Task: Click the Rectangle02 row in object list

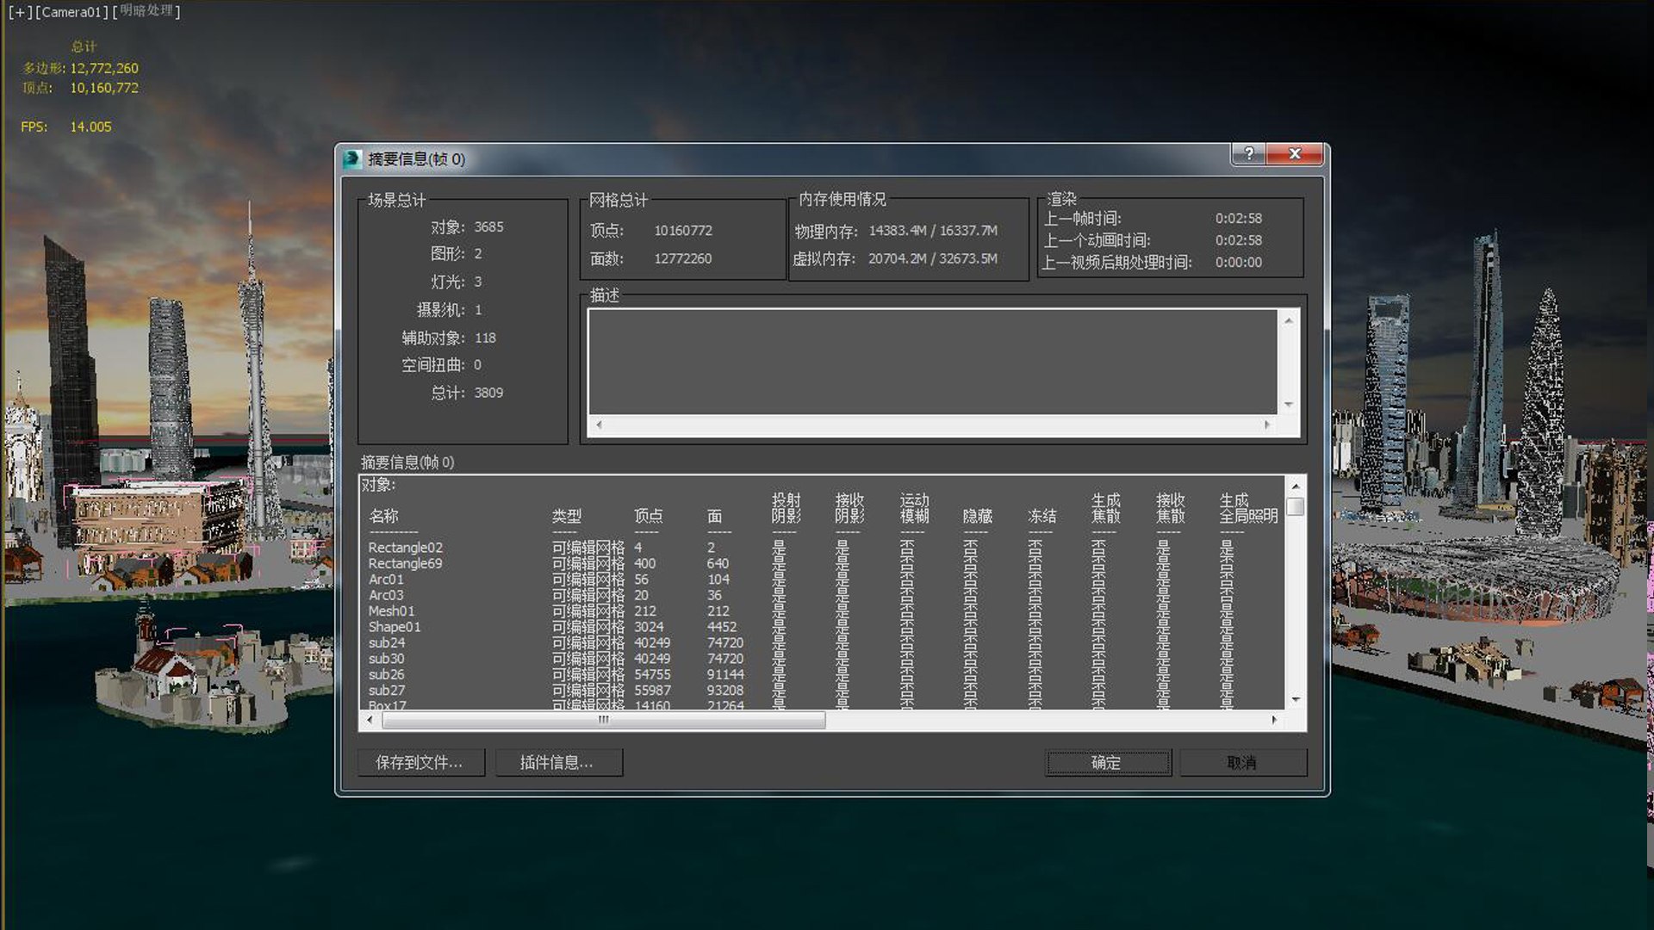Action: [405, 548]
